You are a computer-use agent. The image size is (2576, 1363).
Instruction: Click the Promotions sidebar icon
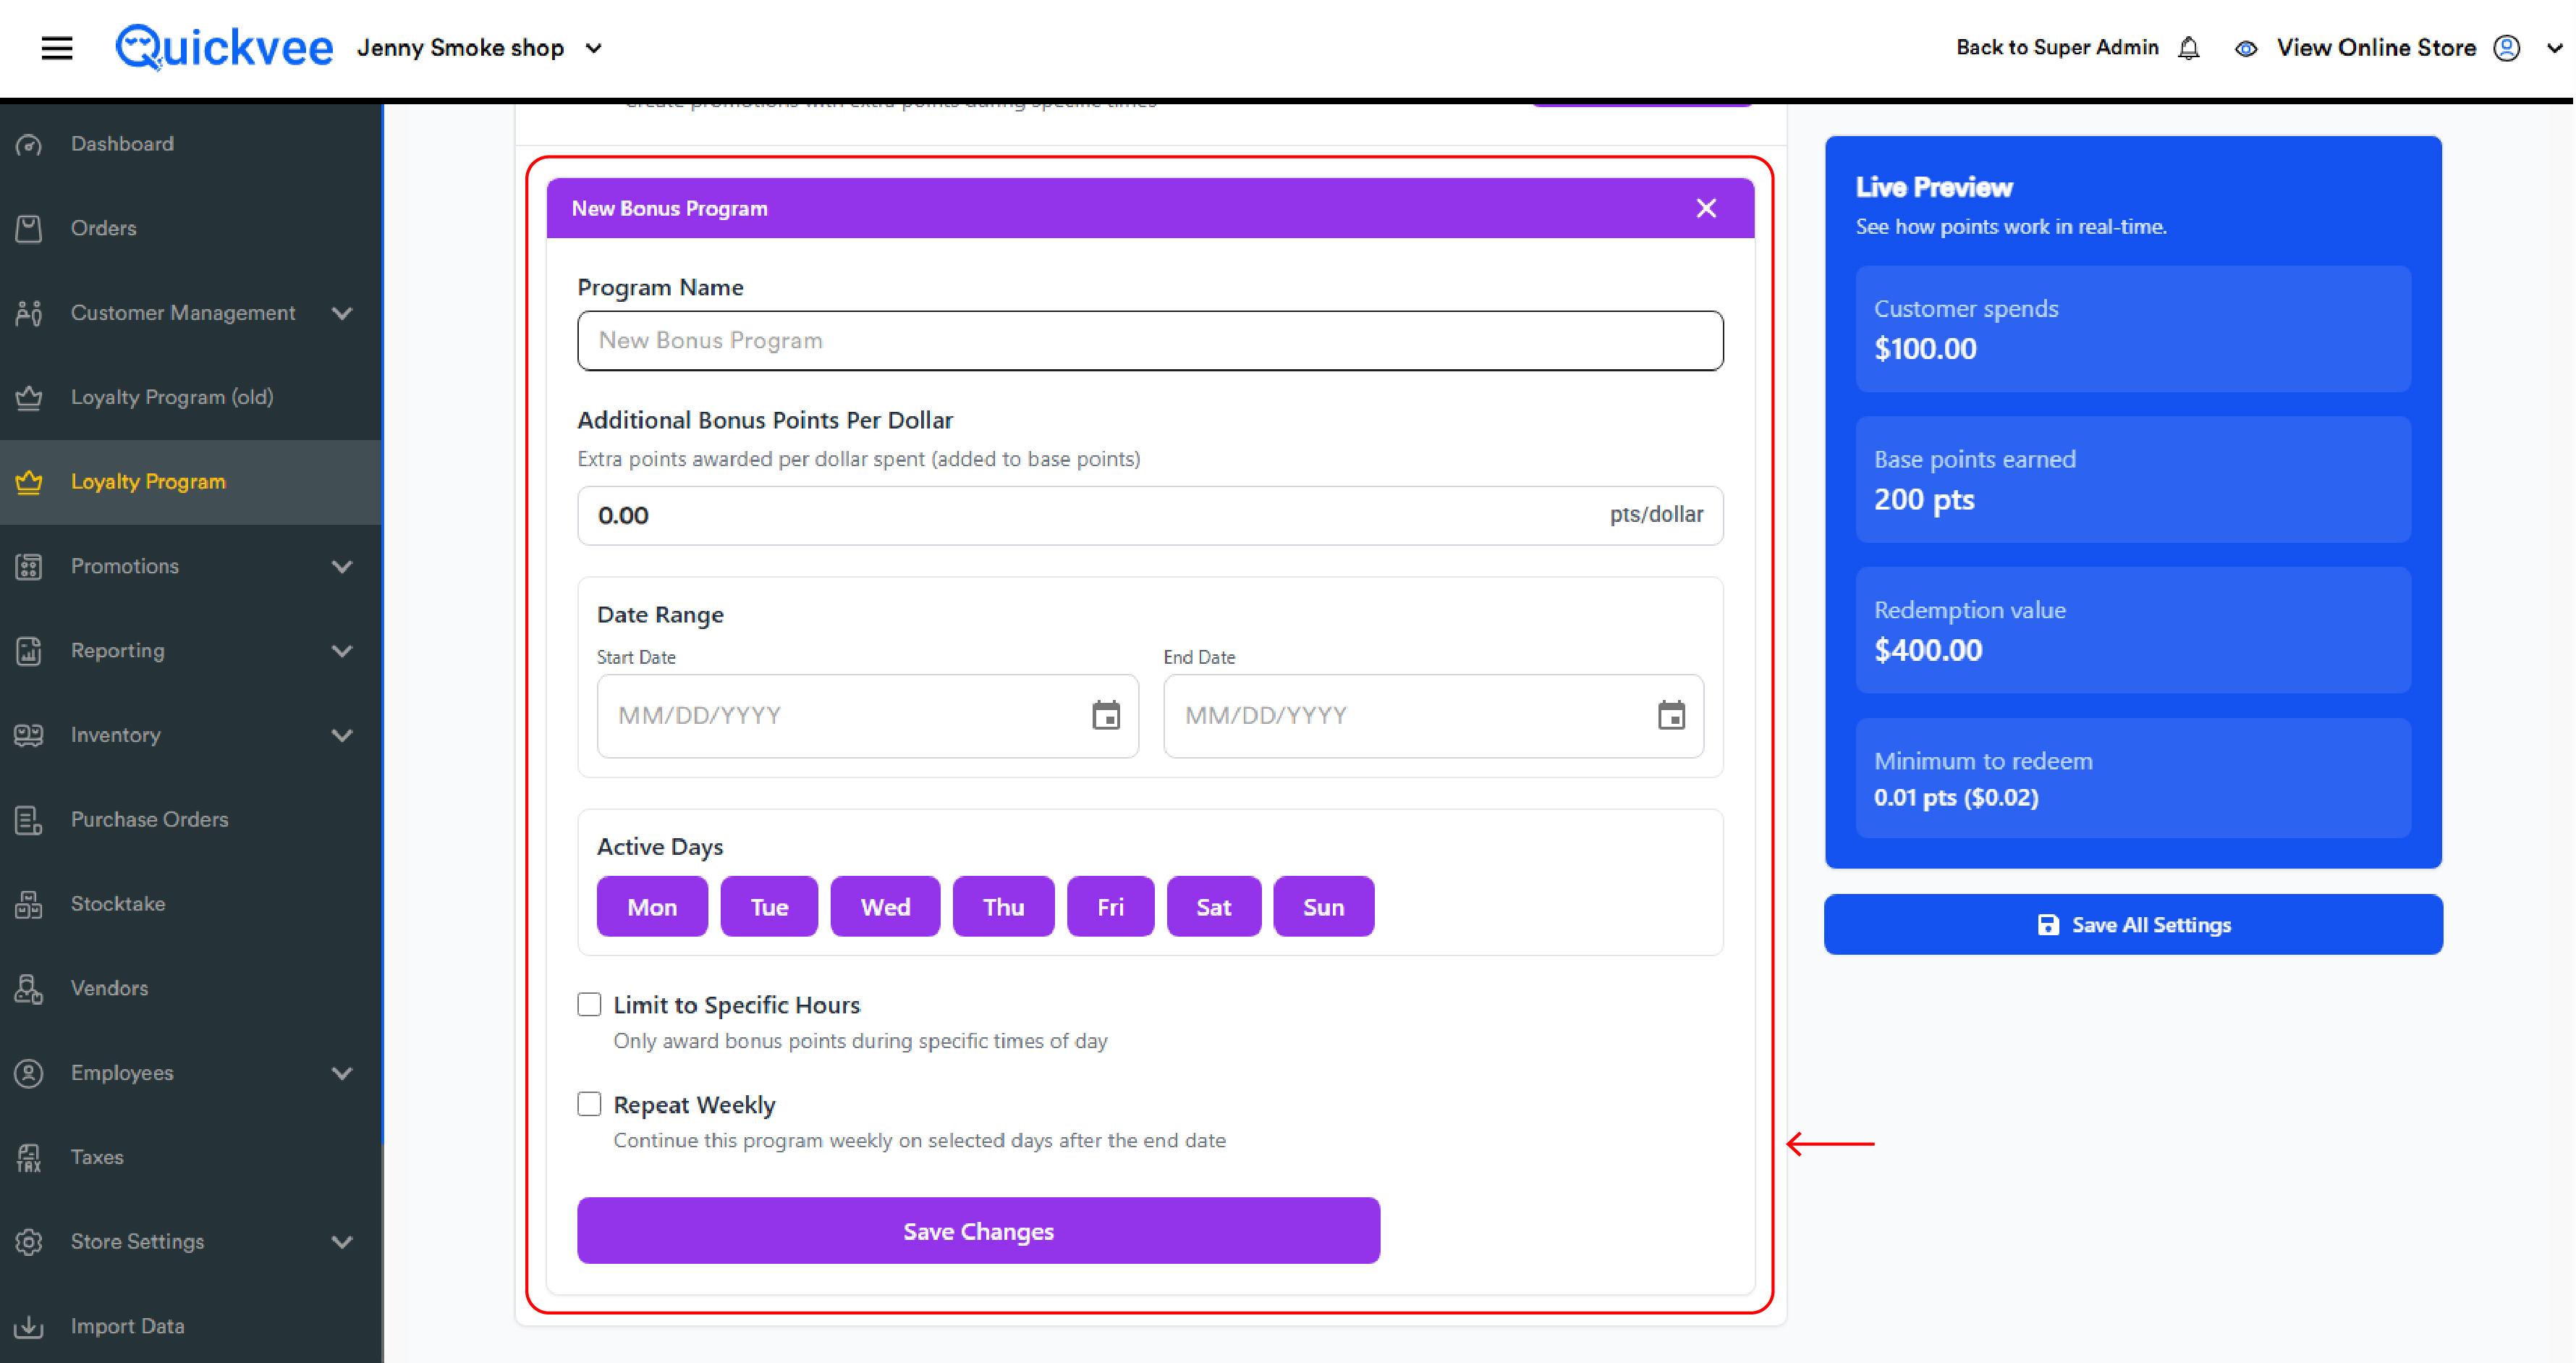click(x=29, y=566)
